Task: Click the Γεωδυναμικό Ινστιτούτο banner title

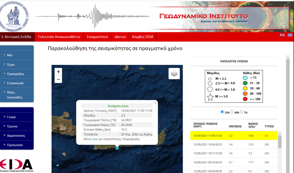Action: point(203,16)
